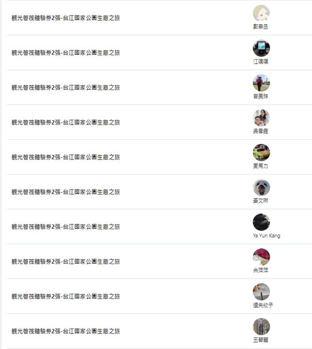The height and width of the screenshot is (349, 312).
Task: Click the gray sky avatar above 遺失紋子
Action: click(261, 292)
